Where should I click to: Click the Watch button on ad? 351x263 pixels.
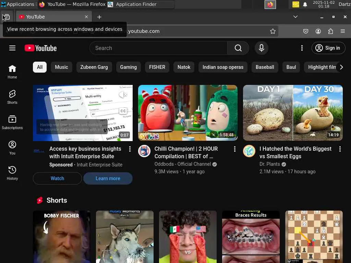[x=57, y=178]
